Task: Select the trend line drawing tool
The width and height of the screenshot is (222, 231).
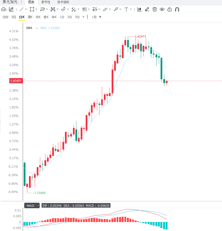Action: coord(21,10)
